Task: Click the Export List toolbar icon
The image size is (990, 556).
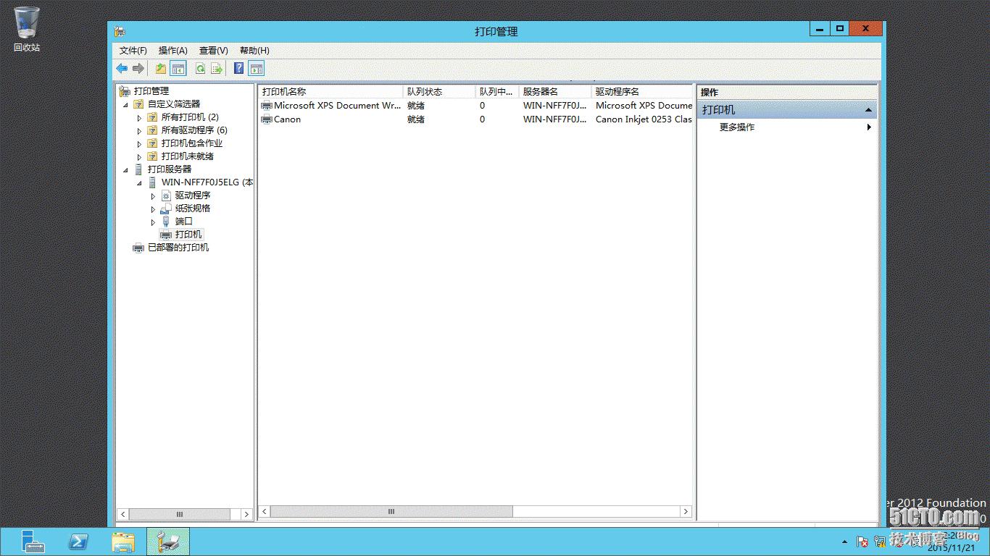Action: point(216,68)
